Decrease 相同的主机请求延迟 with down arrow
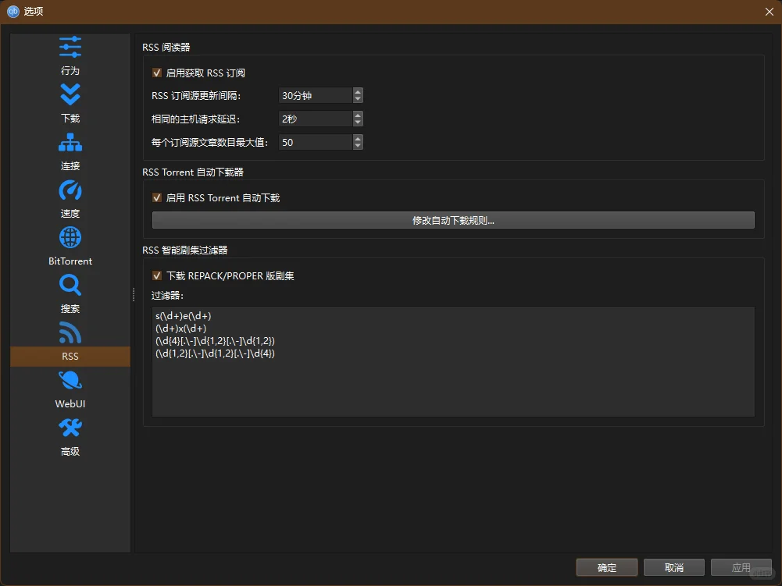782x586 pixels. (358, 123)
